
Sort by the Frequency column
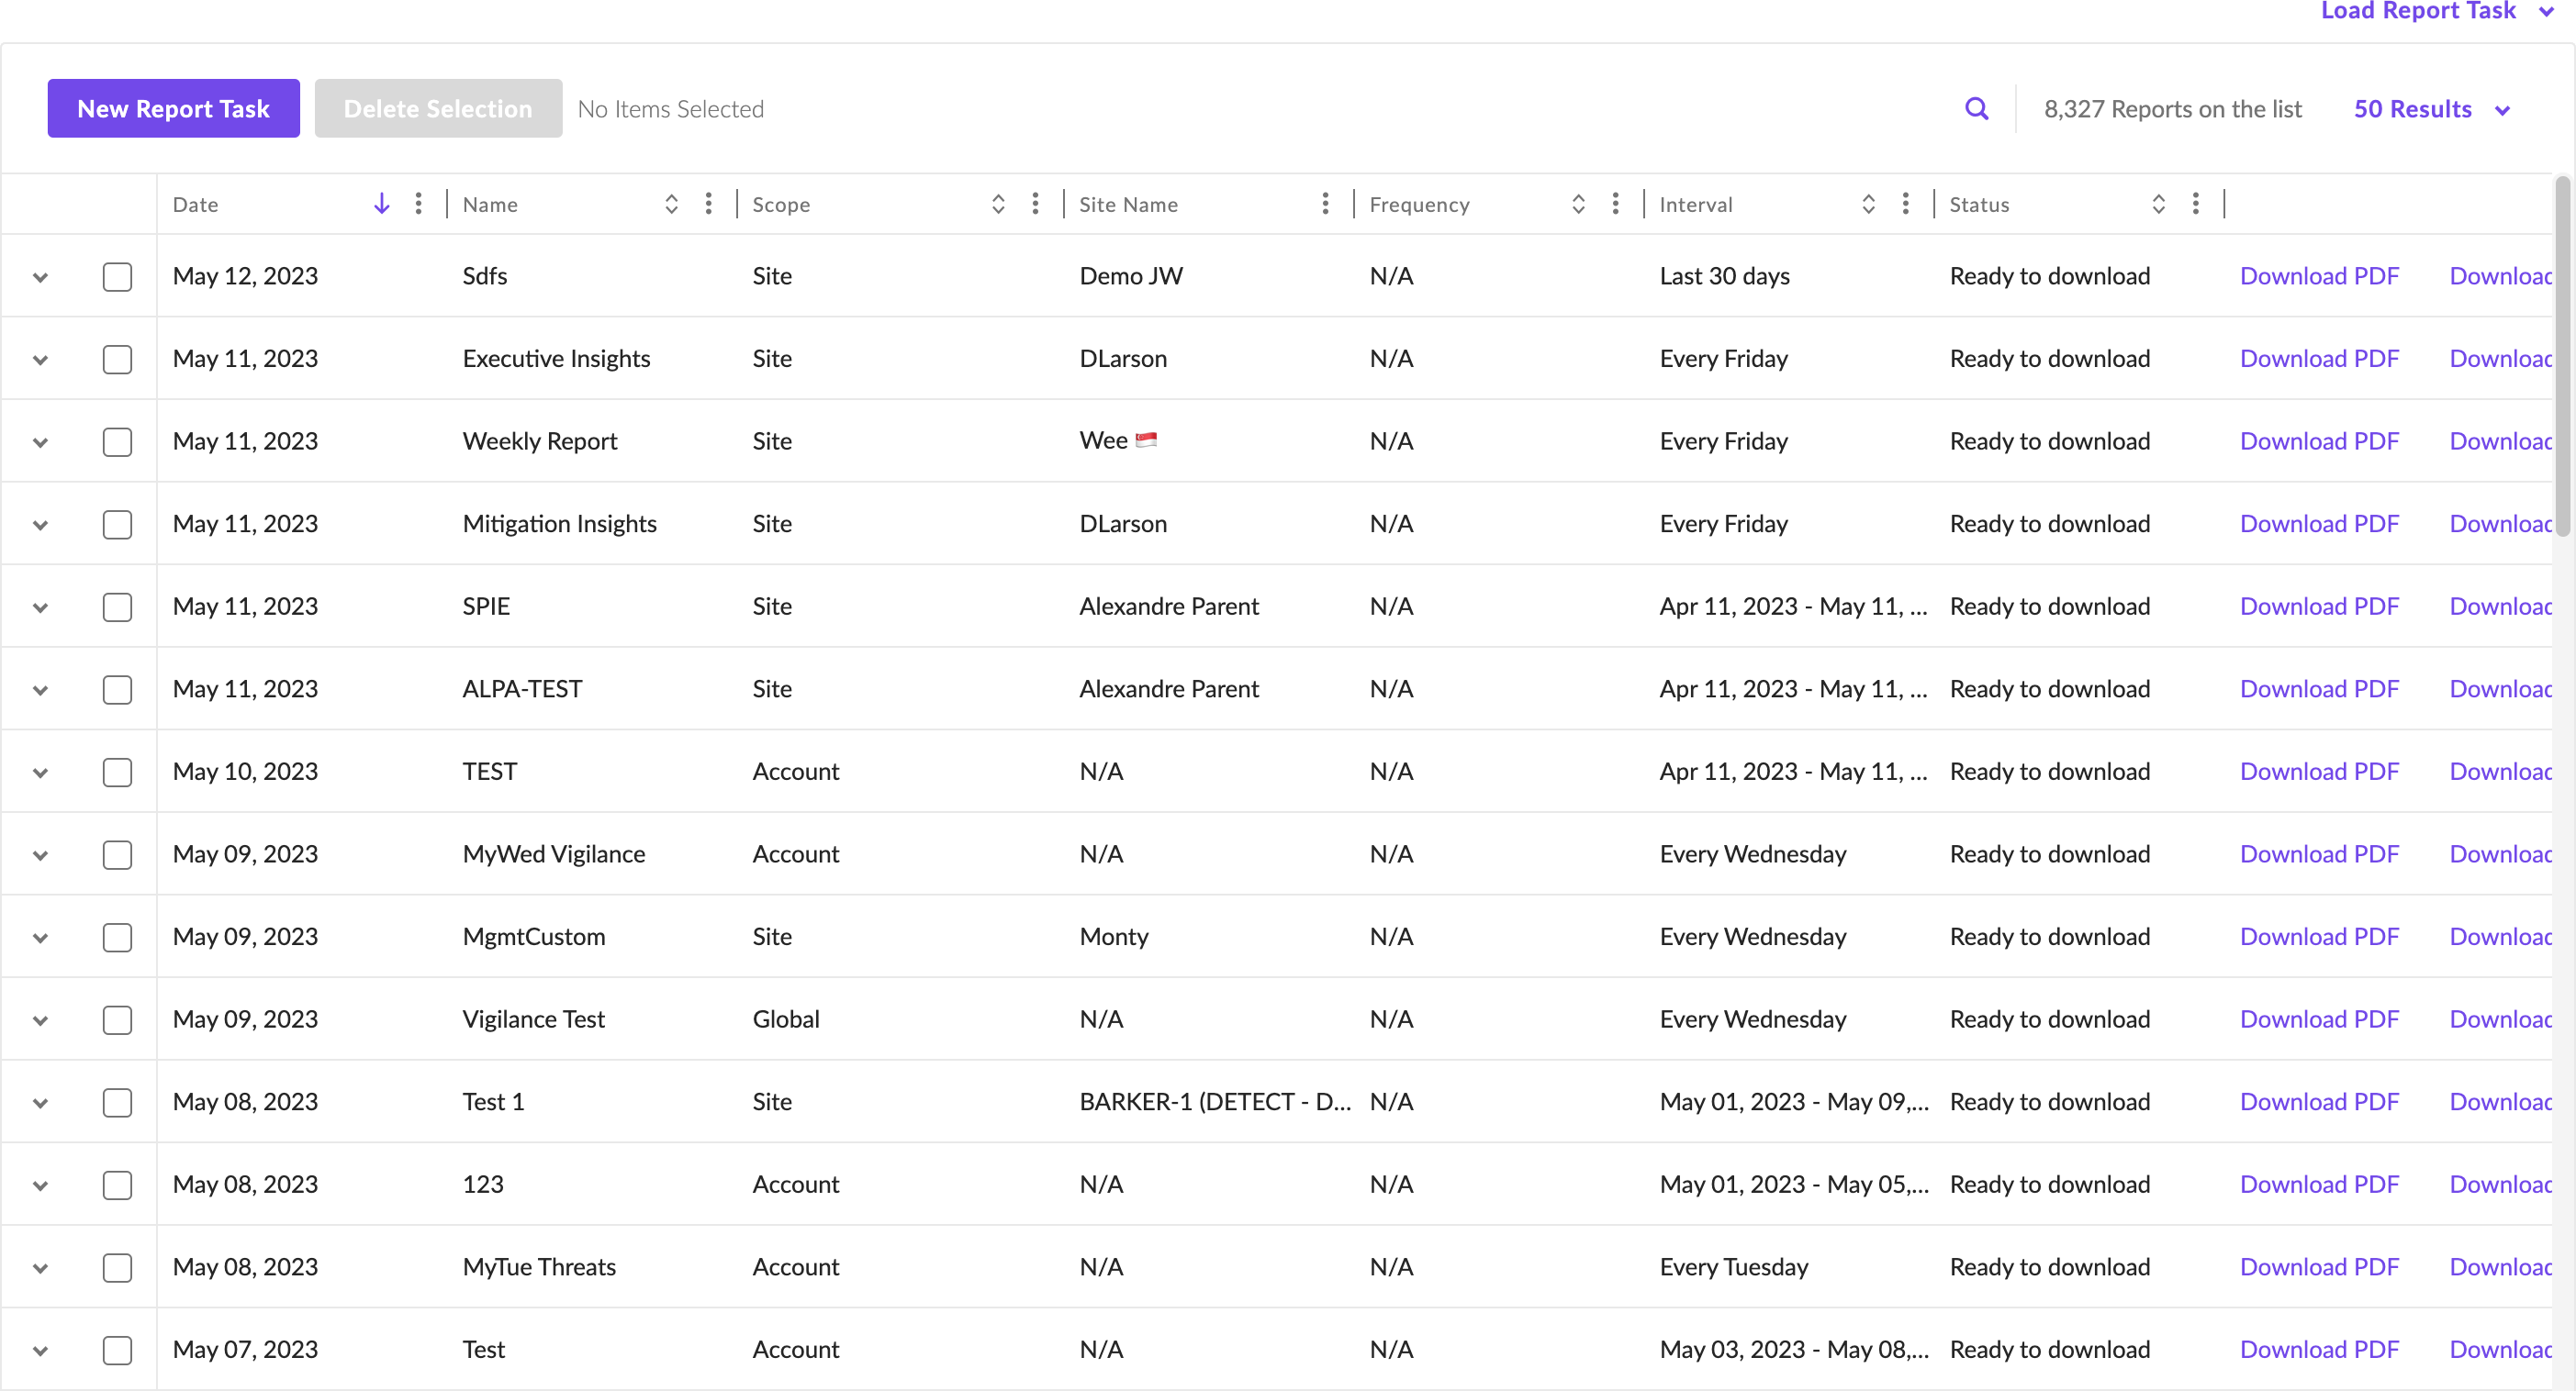pos(1578,204)
